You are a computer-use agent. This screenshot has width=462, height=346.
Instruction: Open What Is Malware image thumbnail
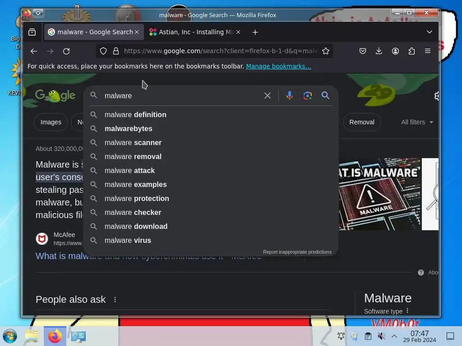pyautogui.click(x=379, y=194)
